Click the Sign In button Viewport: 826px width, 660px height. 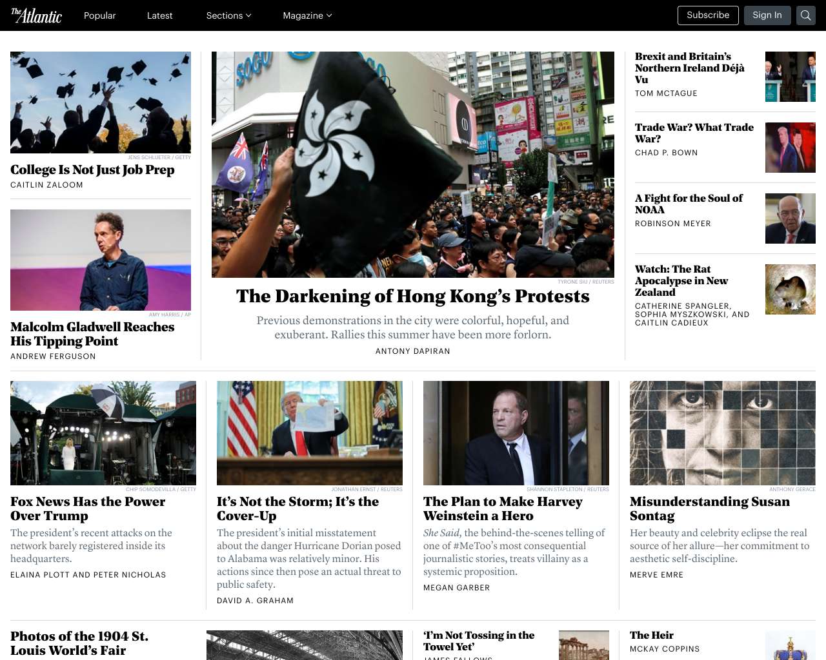pos(767,15)
